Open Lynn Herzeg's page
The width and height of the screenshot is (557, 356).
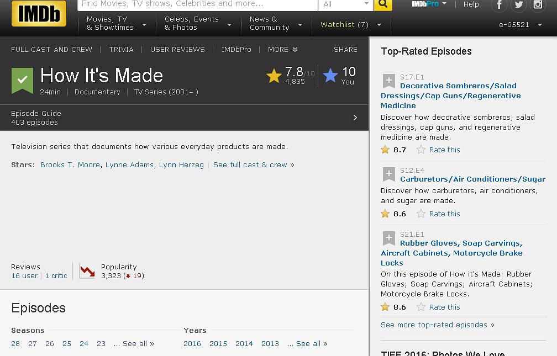[x=181, y=164]
